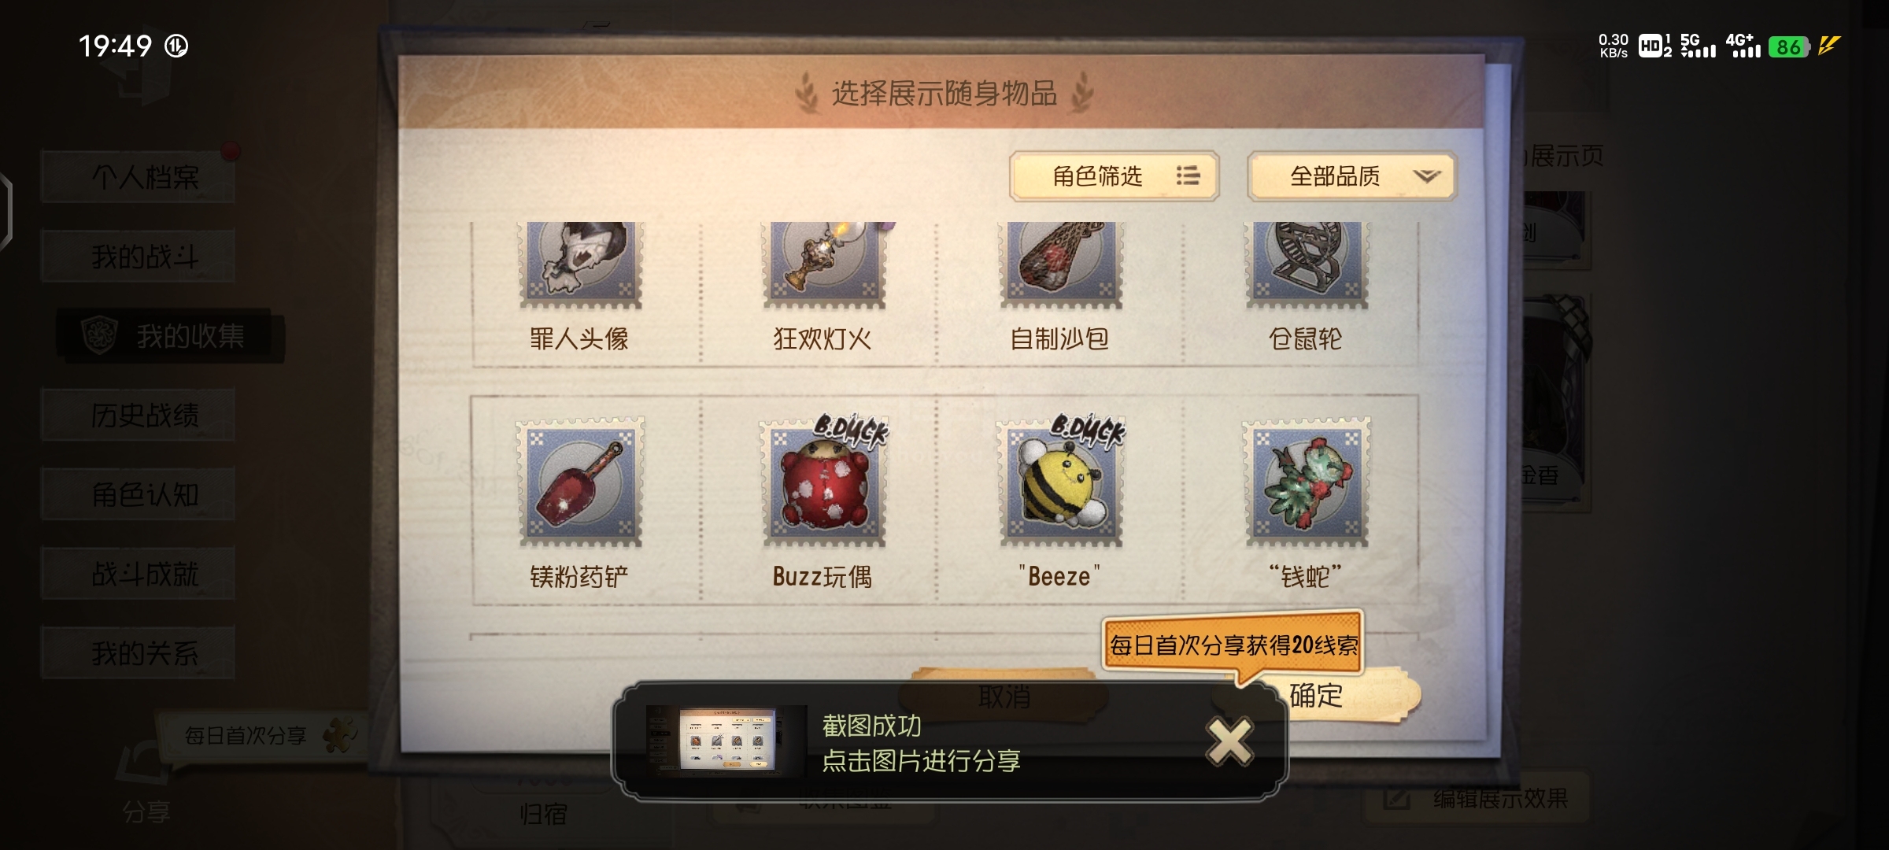Screen dimensions: 1889x850
Task: Pick the "钱蛇" snake accessory stamp
Action: click(1306, 482)
